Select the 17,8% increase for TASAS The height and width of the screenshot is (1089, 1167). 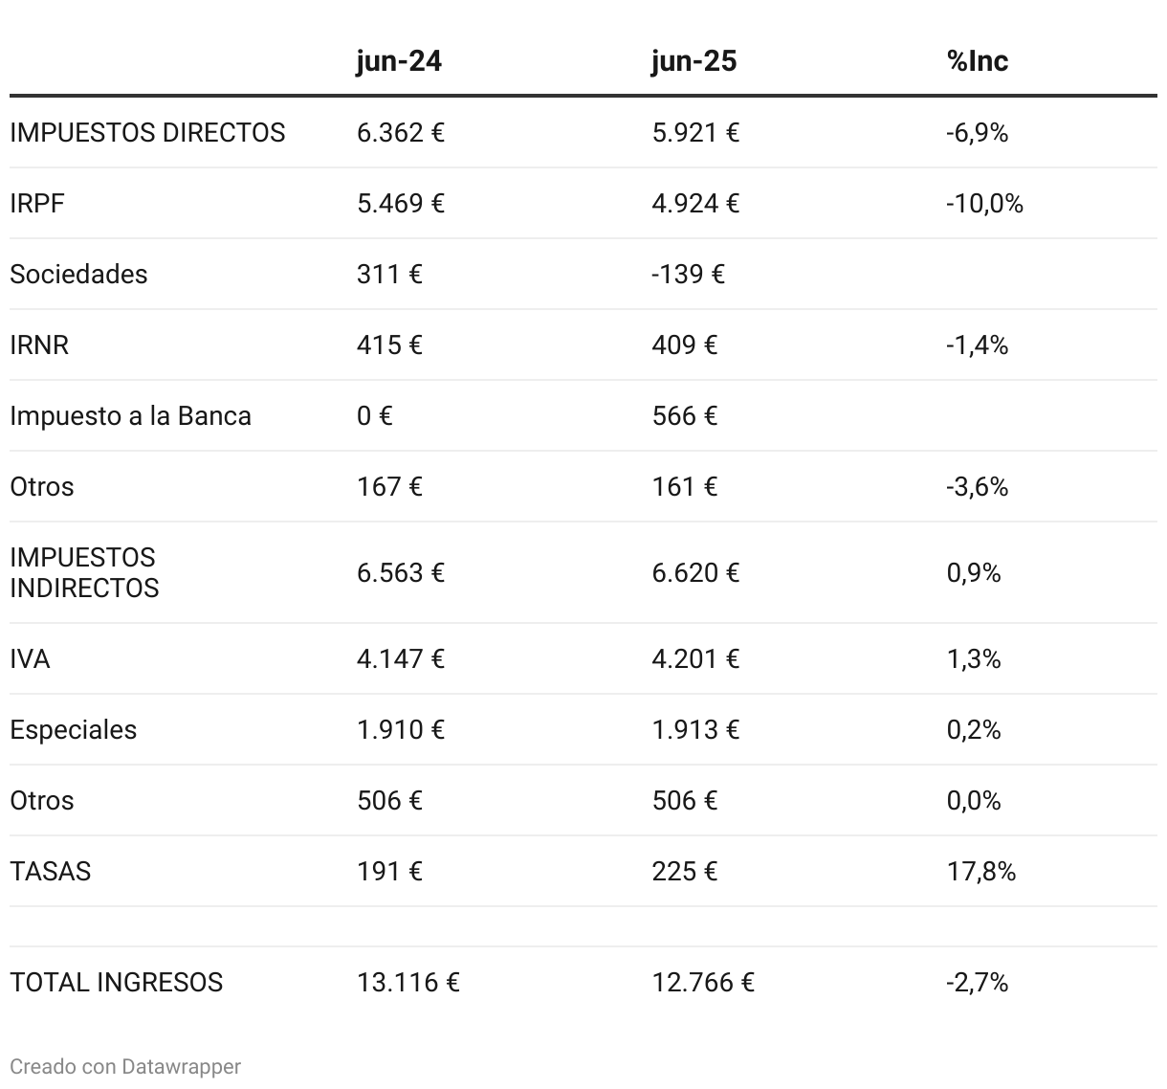pyautogui.click(x=980, y=871)
